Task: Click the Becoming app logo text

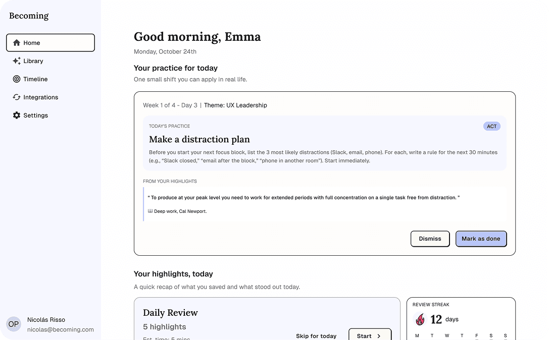Action: (x=29, y=16)
